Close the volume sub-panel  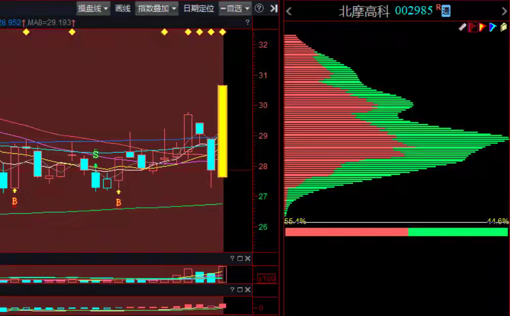click(x=247, y=258)
